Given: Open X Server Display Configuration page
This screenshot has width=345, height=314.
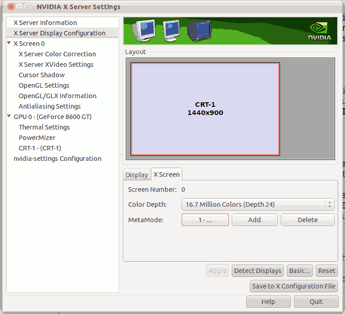Looking at the screenshot, I should pos(62,33).
